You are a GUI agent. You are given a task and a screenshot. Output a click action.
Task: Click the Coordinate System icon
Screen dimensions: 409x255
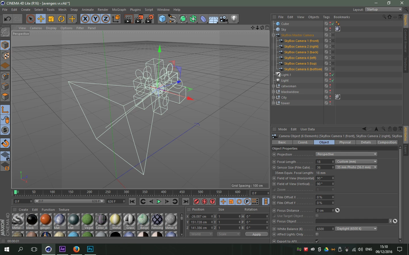pyautogui.click(x=116, y=19)
